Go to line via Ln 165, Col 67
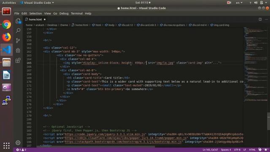This screenshot has height=152, width=270. (210, 150)
